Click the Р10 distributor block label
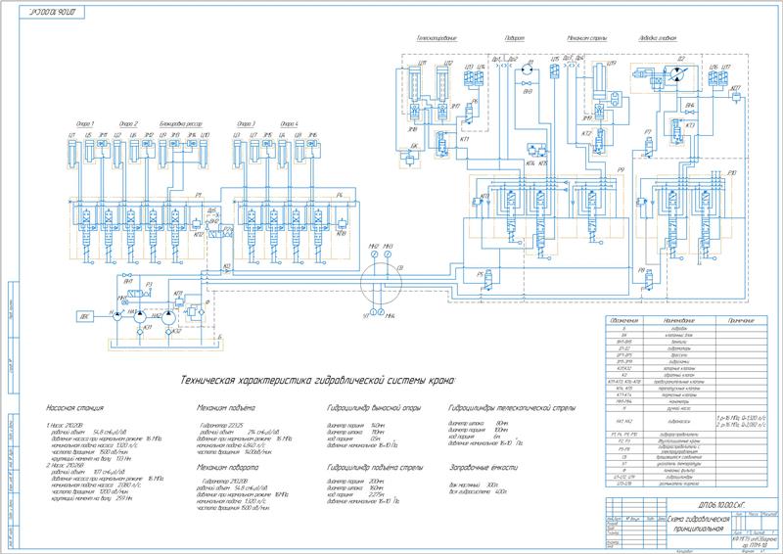Screen dimensions: 783x554 [x=732, y=173]
